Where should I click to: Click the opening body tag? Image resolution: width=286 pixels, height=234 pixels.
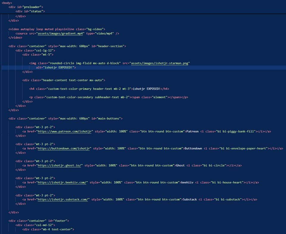(7, 3)
